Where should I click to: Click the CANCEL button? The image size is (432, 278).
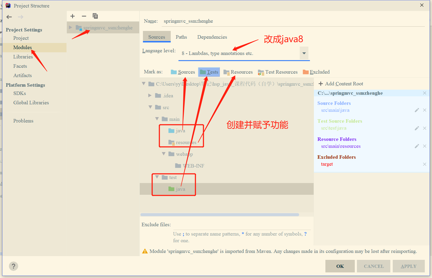[374, 266]
